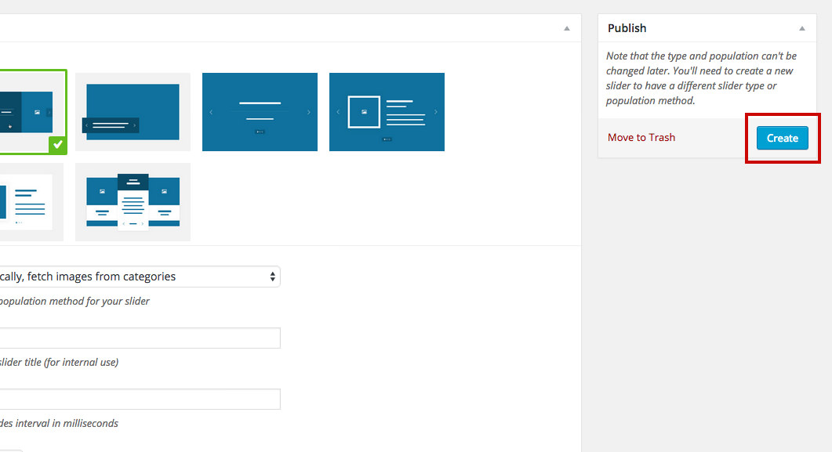Viewport: 832px width, 452px height.
Task: Click the blue Create button
Action: pos(782,138)
